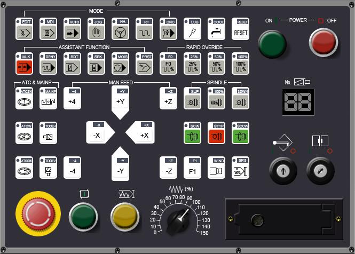Toggle the SBK single block function

click(x=96, y=63)
